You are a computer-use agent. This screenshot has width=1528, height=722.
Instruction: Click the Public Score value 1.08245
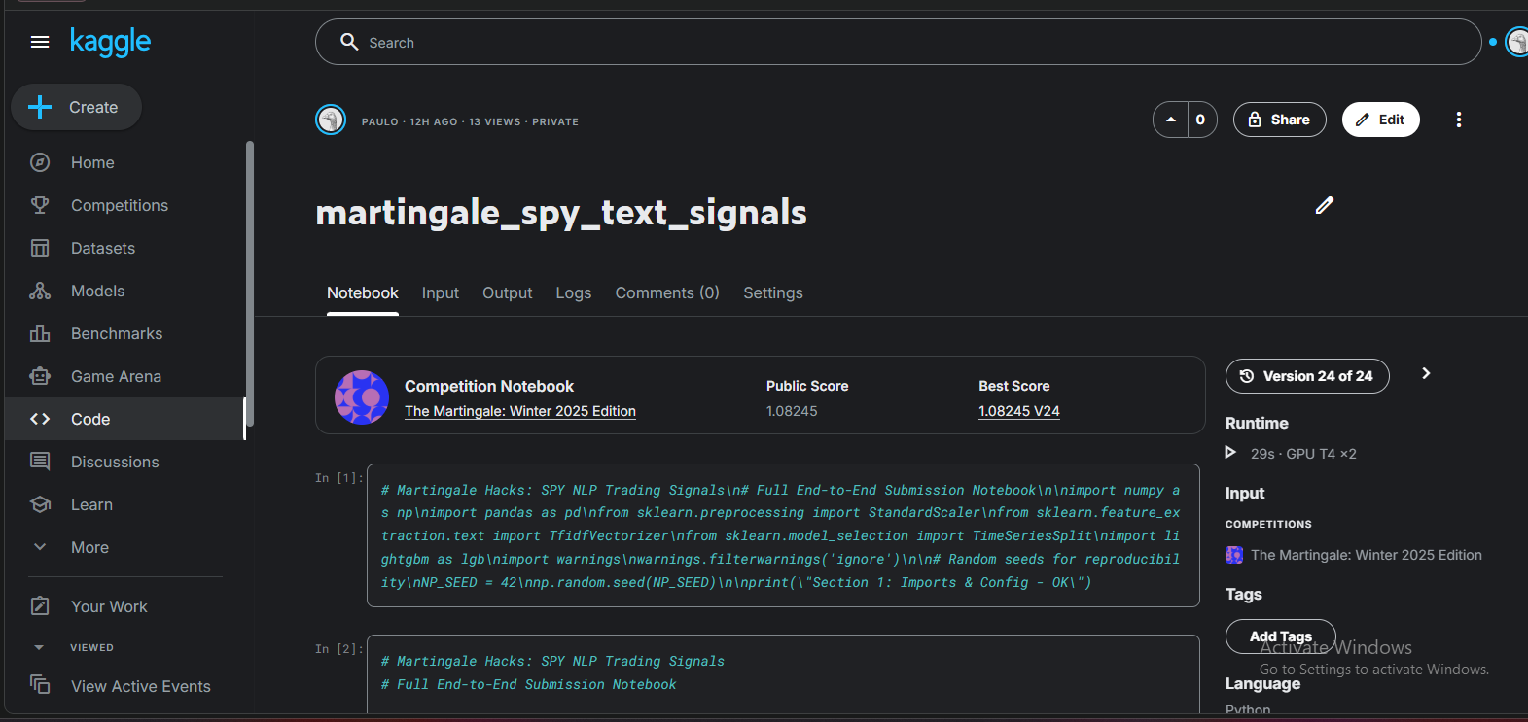(791, 411)
